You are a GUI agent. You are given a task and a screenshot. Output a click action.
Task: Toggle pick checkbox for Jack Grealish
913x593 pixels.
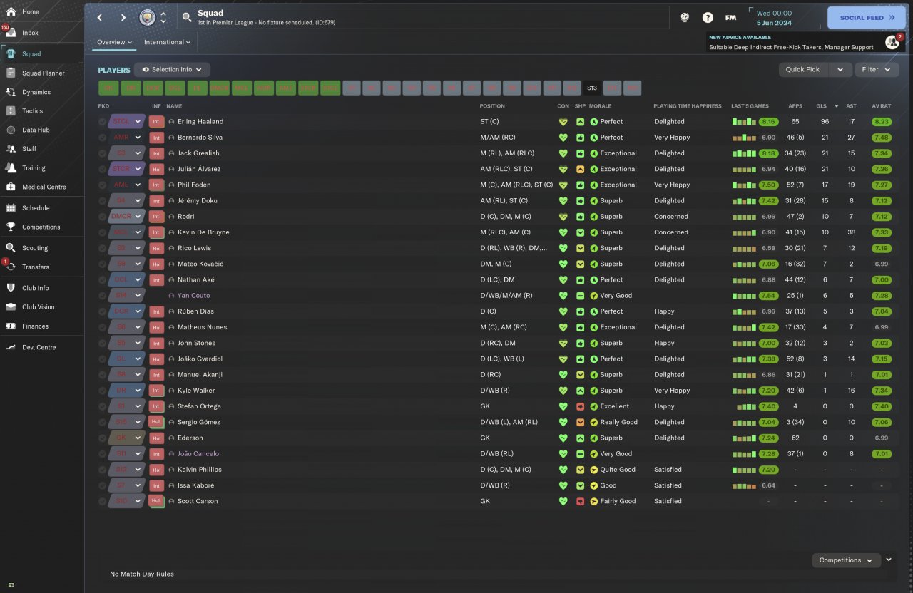click(103, 153)
